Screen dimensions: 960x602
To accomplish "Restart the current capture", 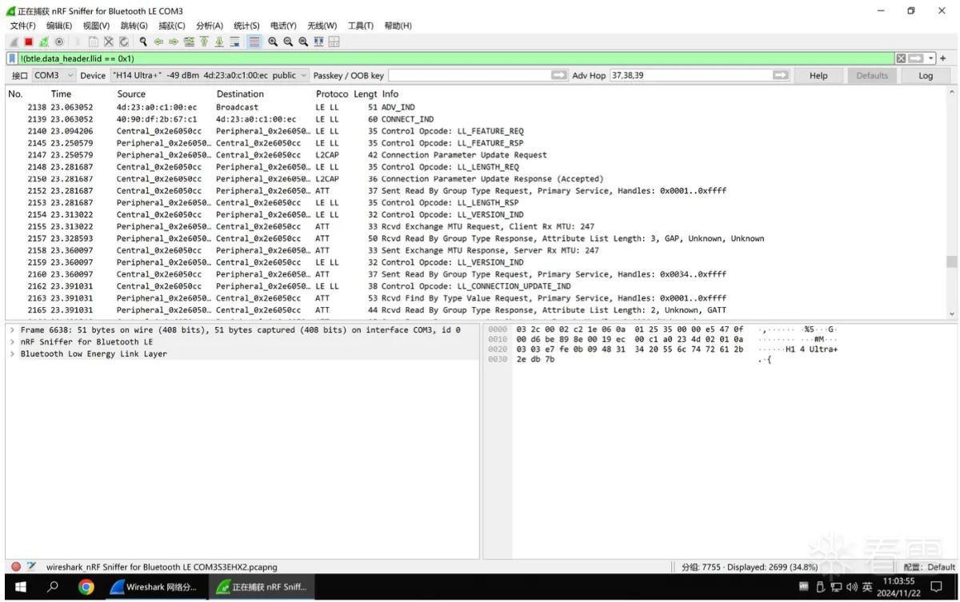I will [43, 42].
